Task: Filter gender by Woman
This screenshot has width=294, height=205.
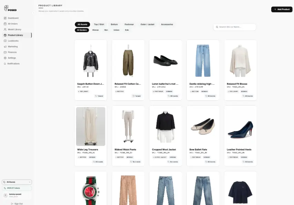Action: (x=95, y=30)
